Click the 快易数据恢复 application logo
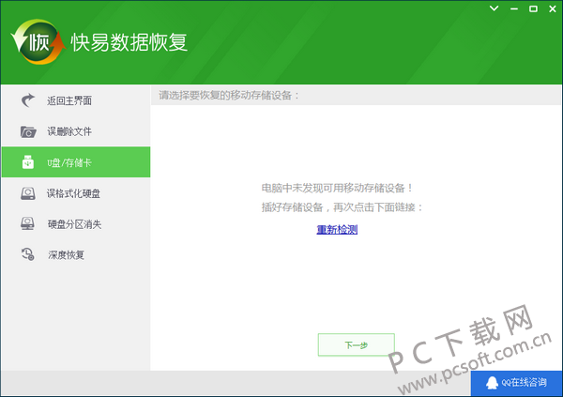This screenshot has width=563, height=397. pyautogui.click(x=38, y=42)
